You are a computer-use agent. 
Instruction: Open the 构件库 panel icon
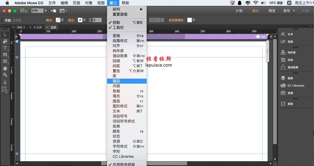pyautogui.click(x=283, y=52)
